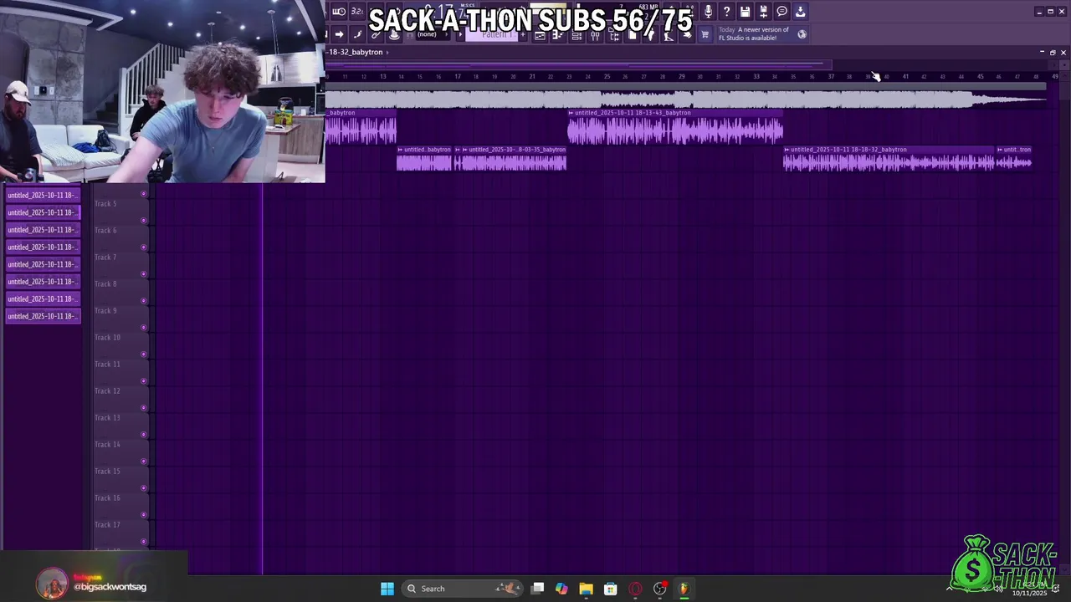Open clip menu arrow of untit..tron clip
Image resolution: width=1071 pixels, height=602 pixels.
coord(1000,150)
